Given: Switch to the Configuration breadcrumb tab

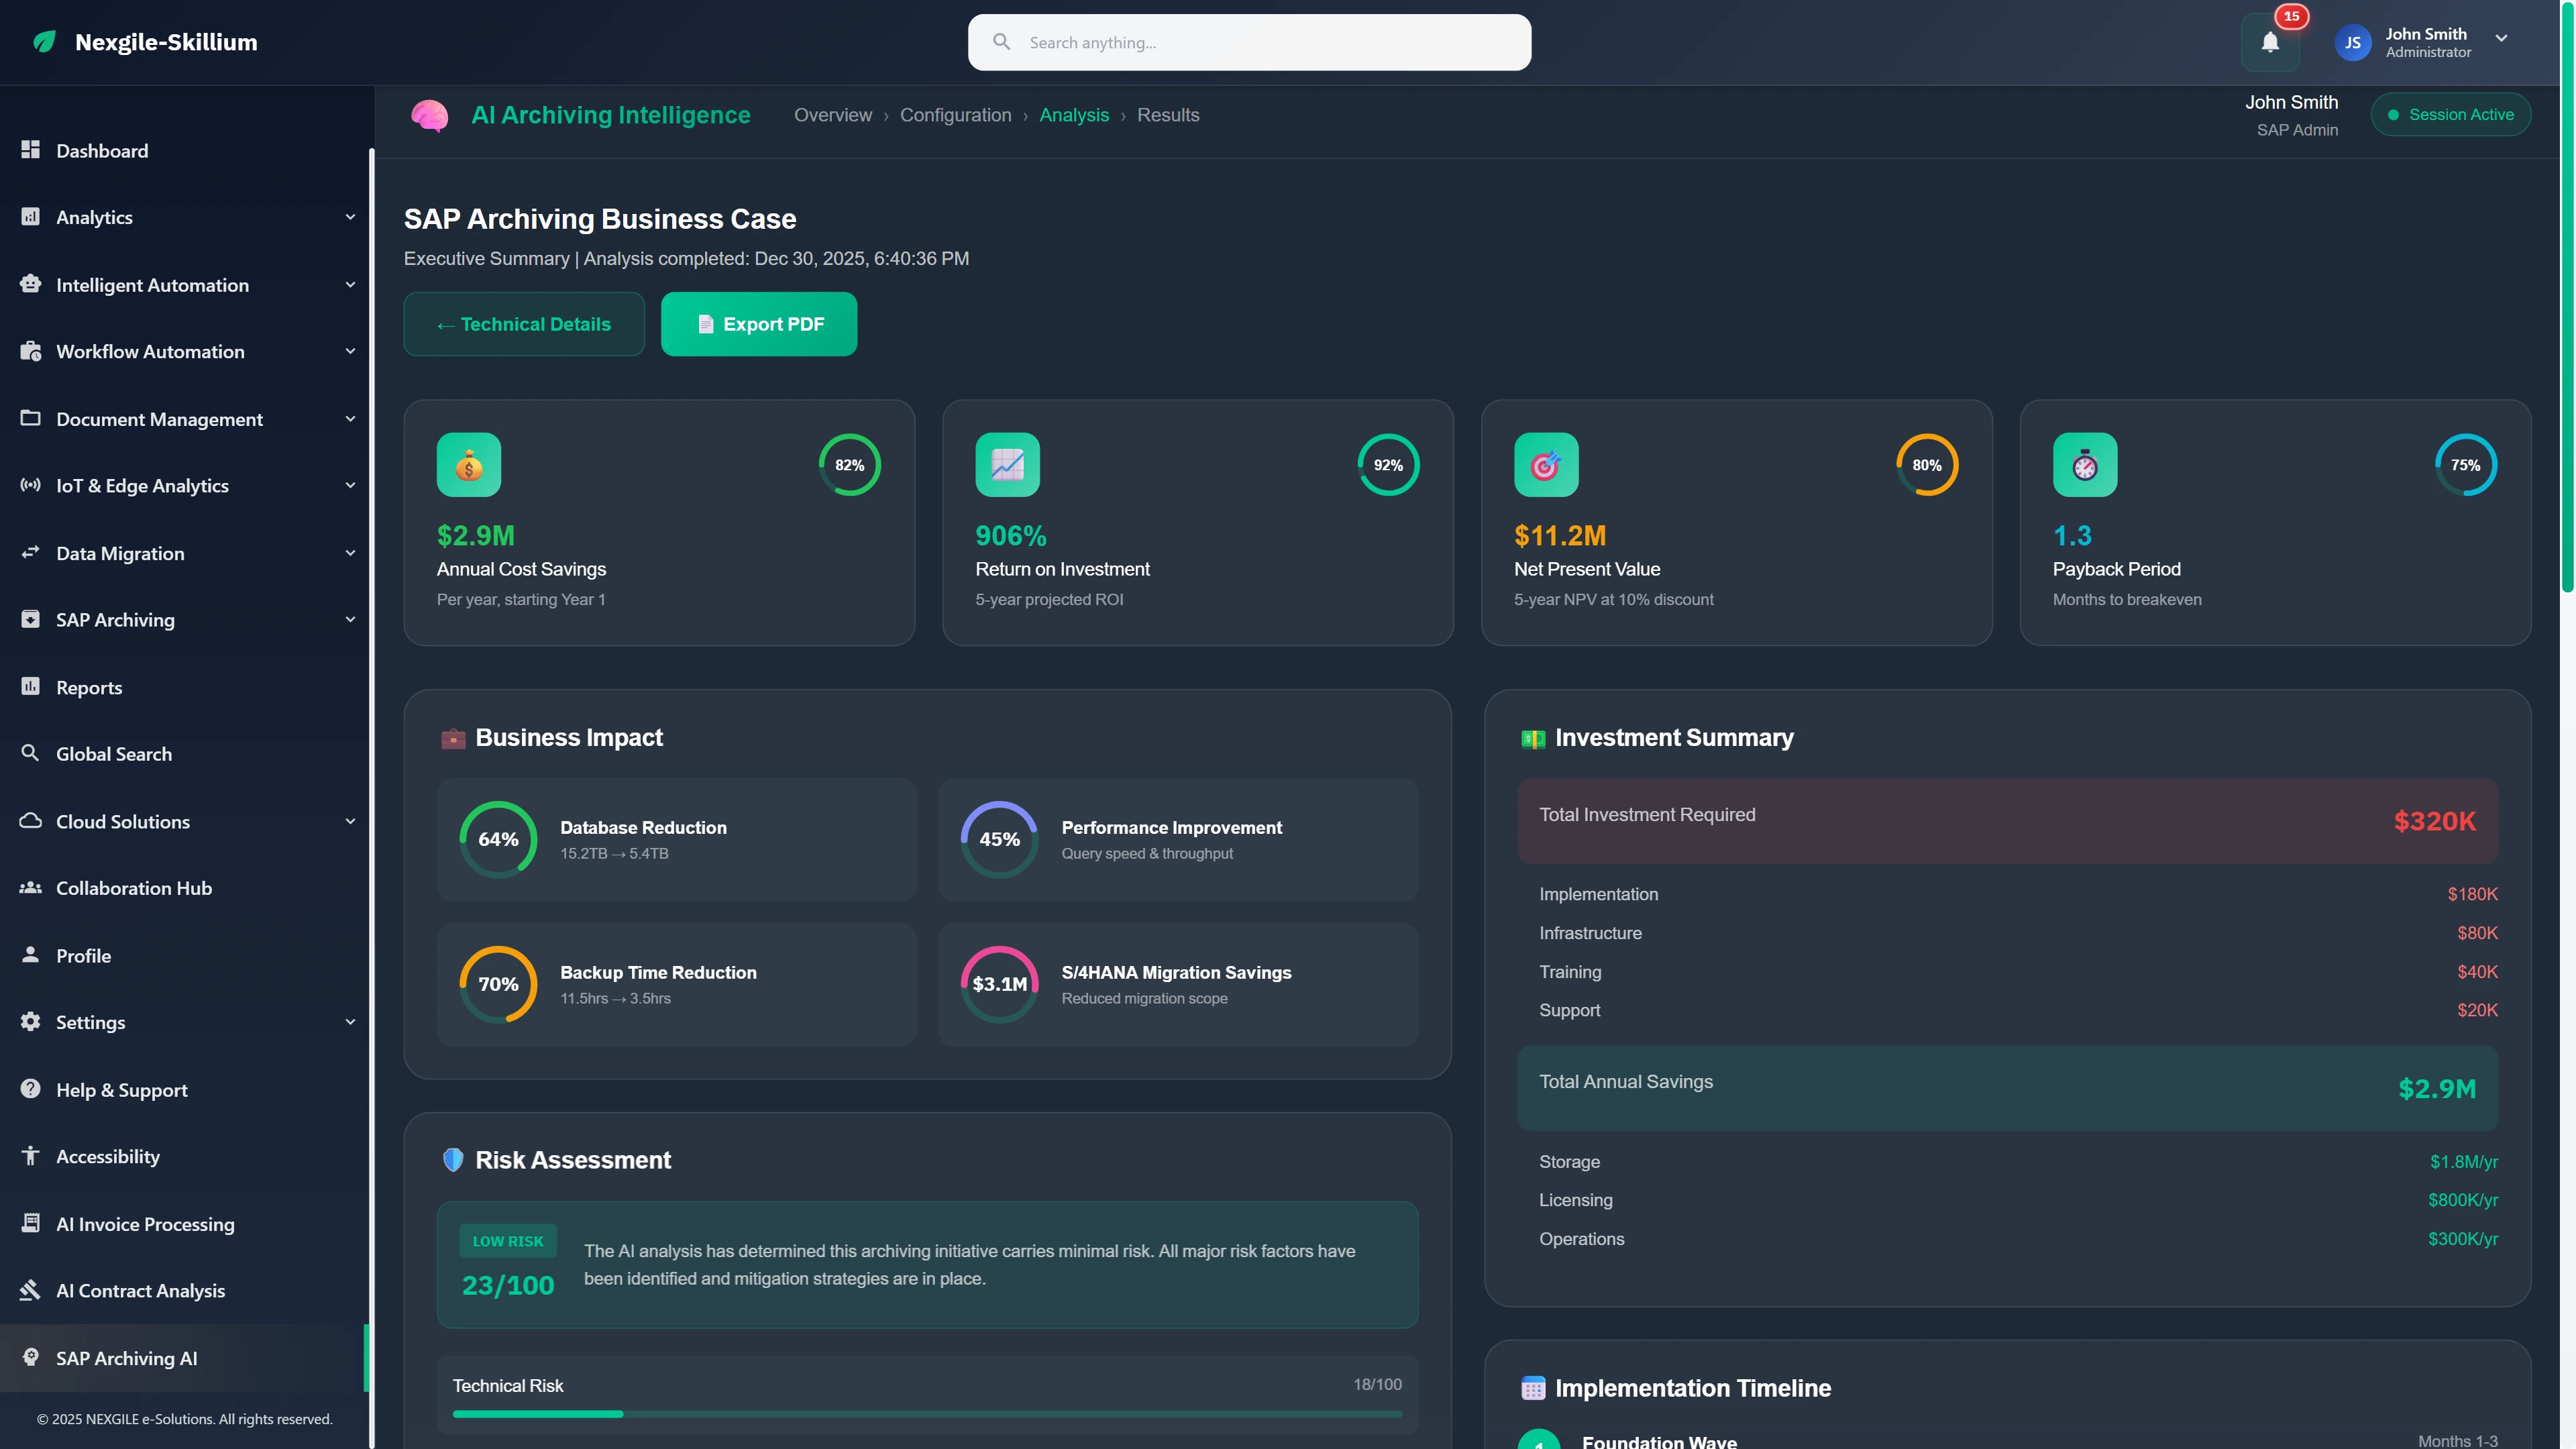Looking at the screenshot, I should tap(955, 115).
